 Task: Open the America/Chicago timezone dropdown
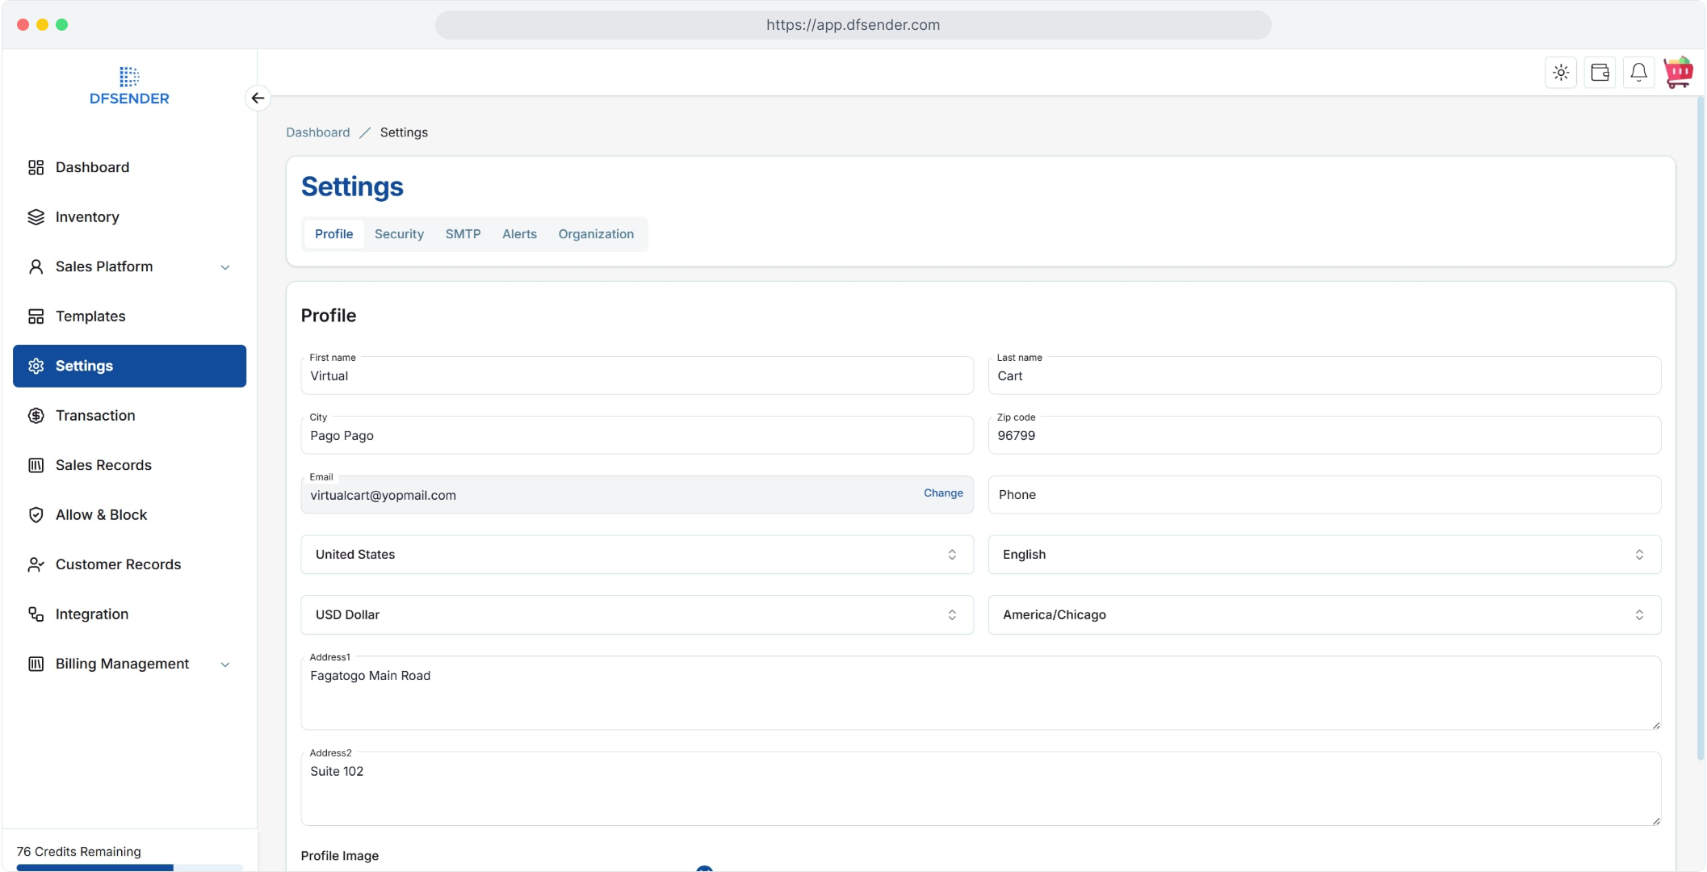[1323, 615]
